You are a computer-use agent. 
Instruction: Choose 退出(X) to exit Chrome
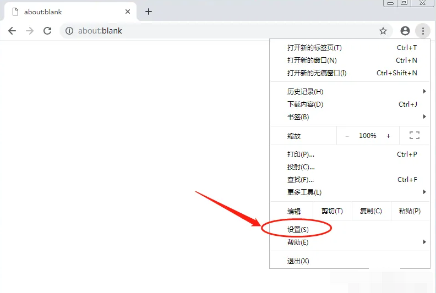[x=350, y=261]
